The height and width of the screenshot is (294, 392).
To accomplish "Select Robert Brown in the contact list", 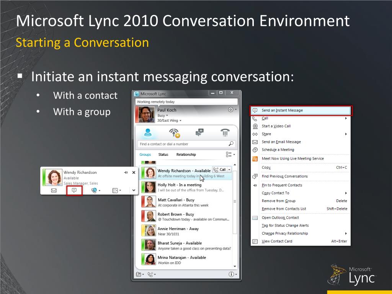I will (x=186, y=217).
